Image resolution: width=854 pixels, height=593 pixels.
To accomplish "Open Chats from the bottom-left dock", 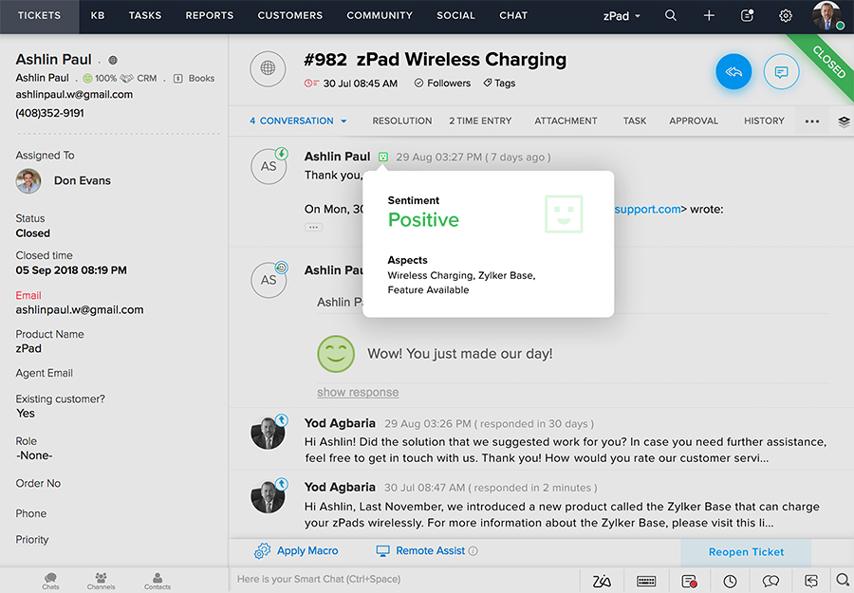I will [x=50, y=580].
